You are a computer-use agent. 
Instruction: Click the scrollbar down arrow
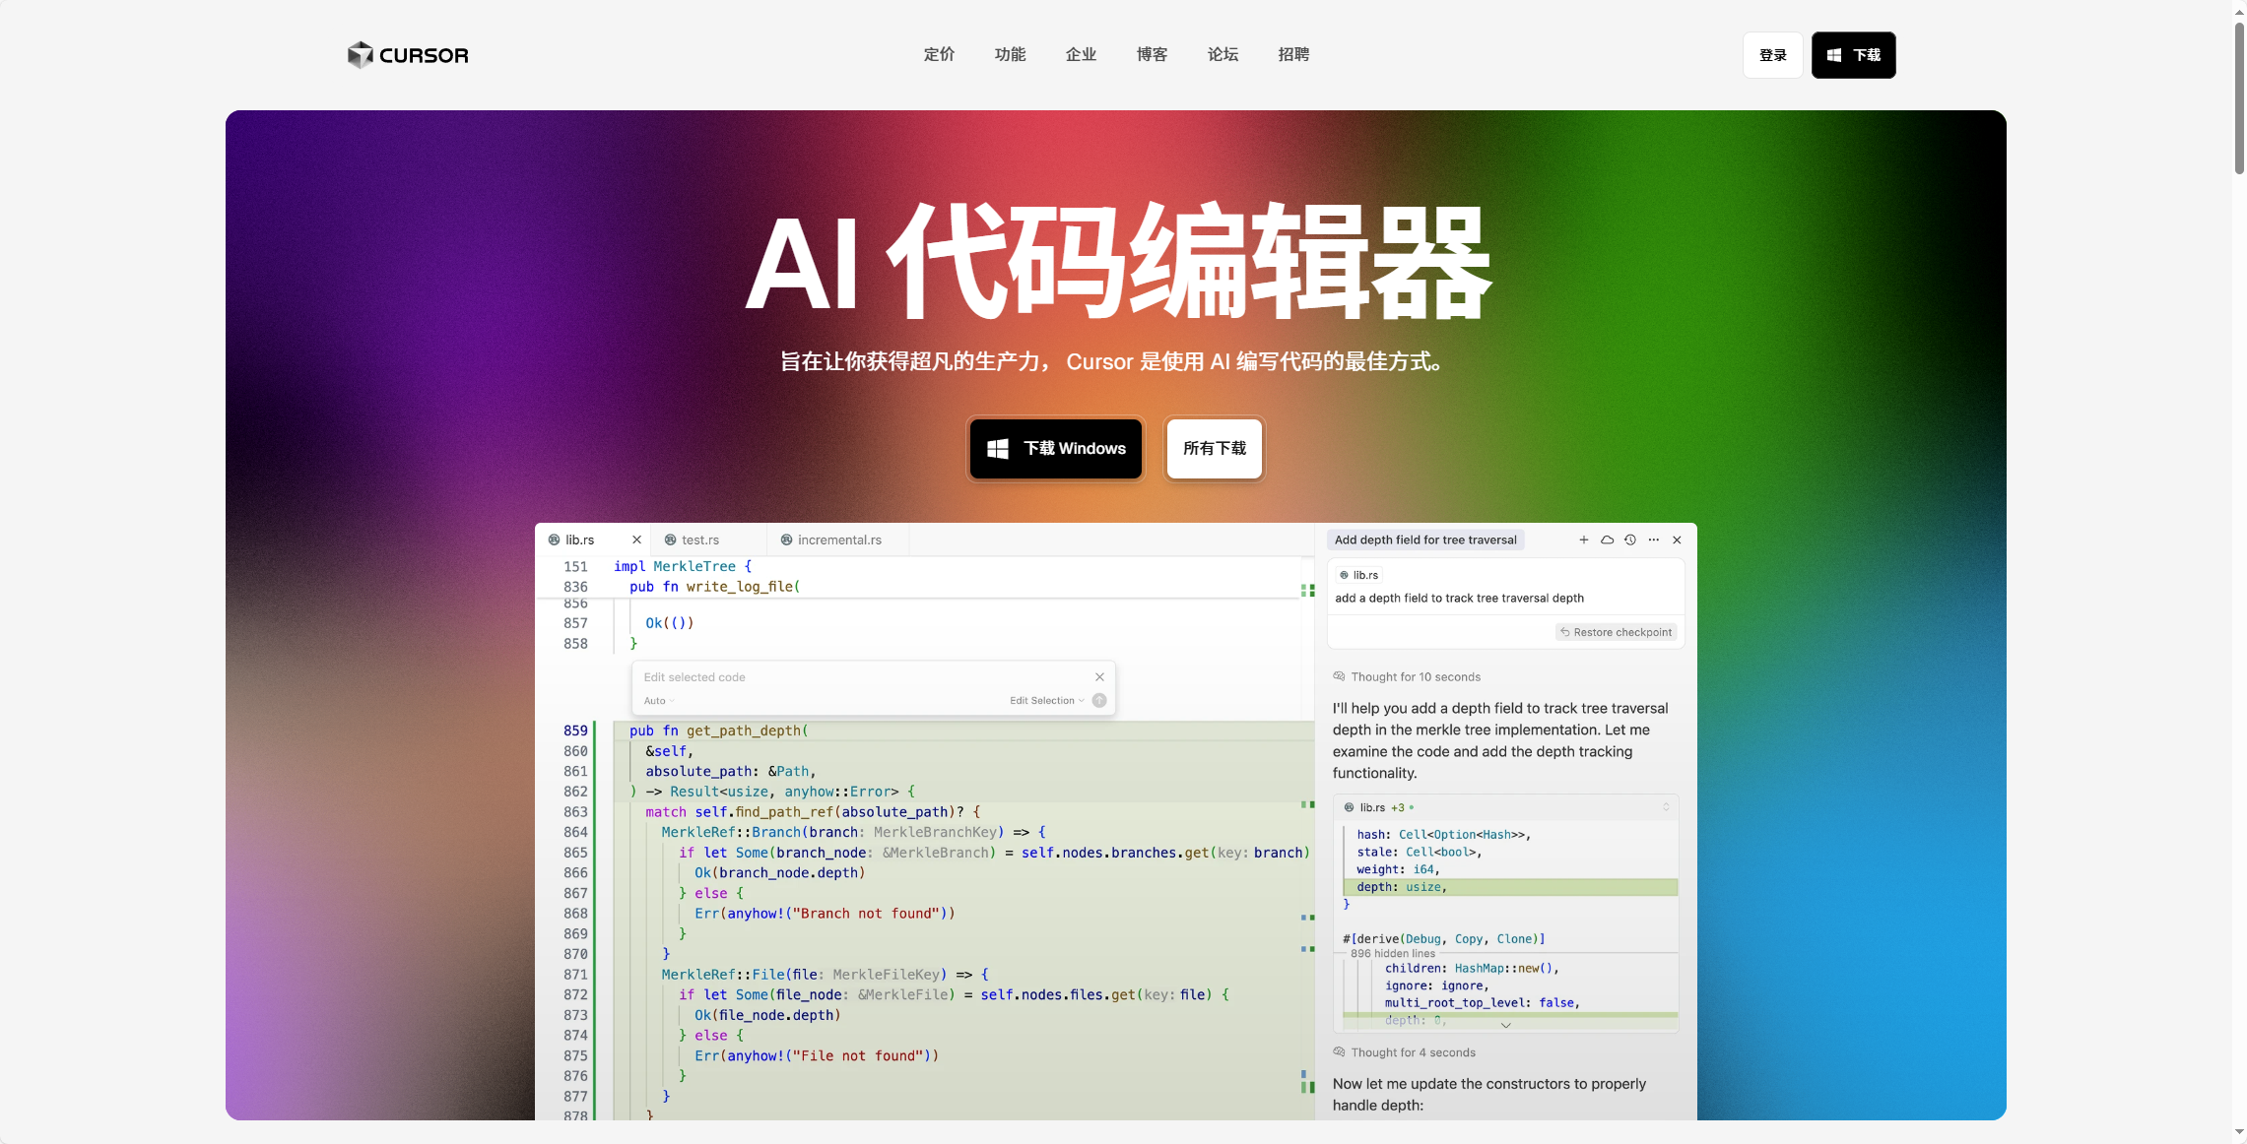[x=2239, y=1133]
